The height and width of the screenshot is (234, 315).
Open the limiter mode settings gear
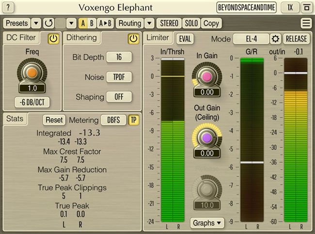click(275, 39)
